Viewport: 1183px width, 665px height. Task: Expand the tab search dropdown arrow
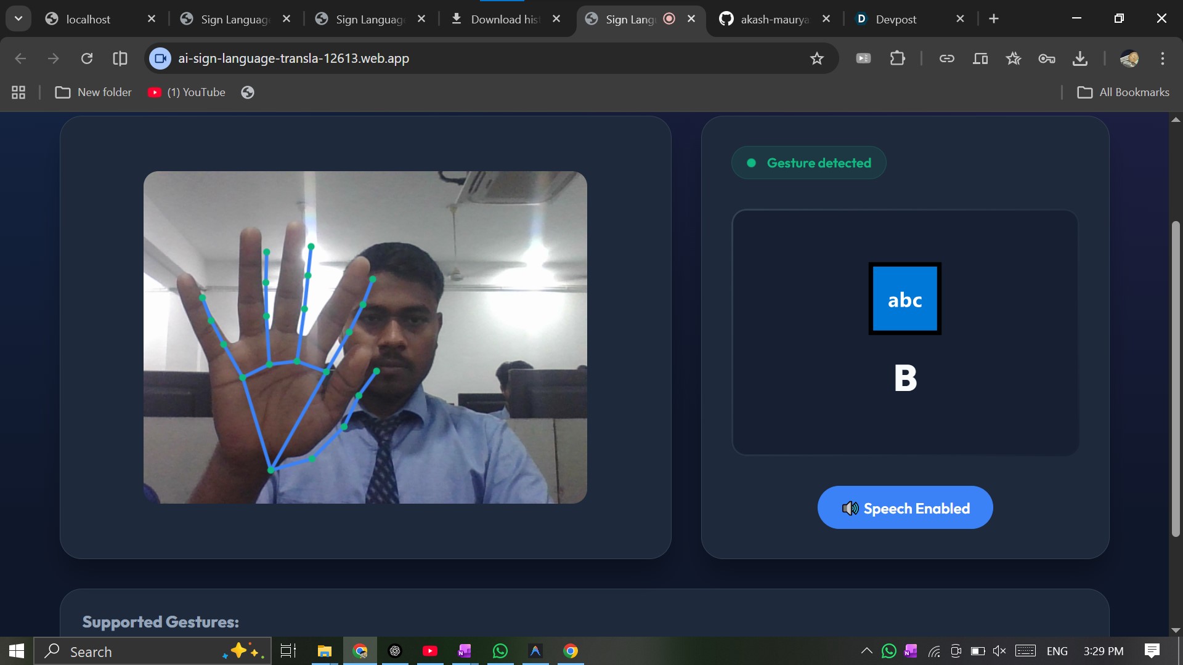[x=18, y=18]
